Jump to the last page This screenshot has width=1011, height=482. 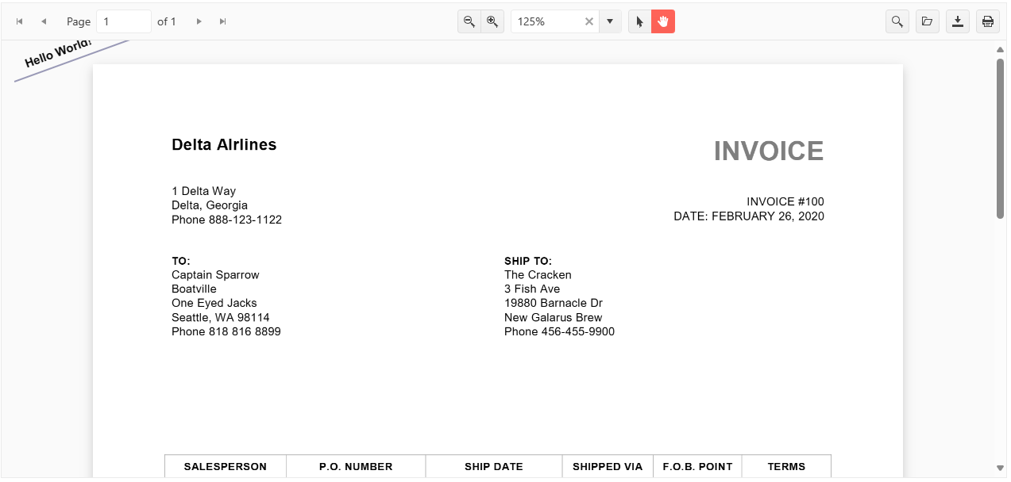(x=223, y=21)
